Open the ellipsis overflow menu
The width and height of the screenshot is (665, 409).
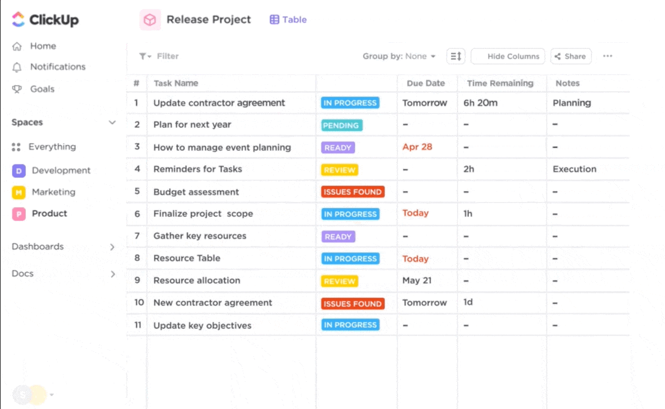click(x=608, y=56)
